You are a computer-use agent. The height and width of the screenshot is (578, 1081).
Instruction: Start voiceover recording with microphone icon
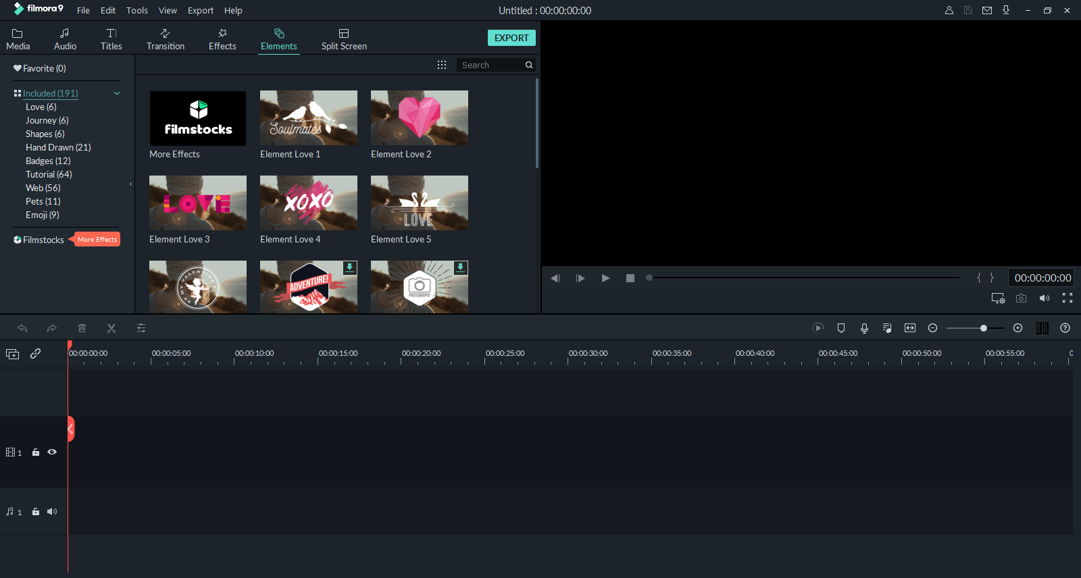click(x=864, y=328)
